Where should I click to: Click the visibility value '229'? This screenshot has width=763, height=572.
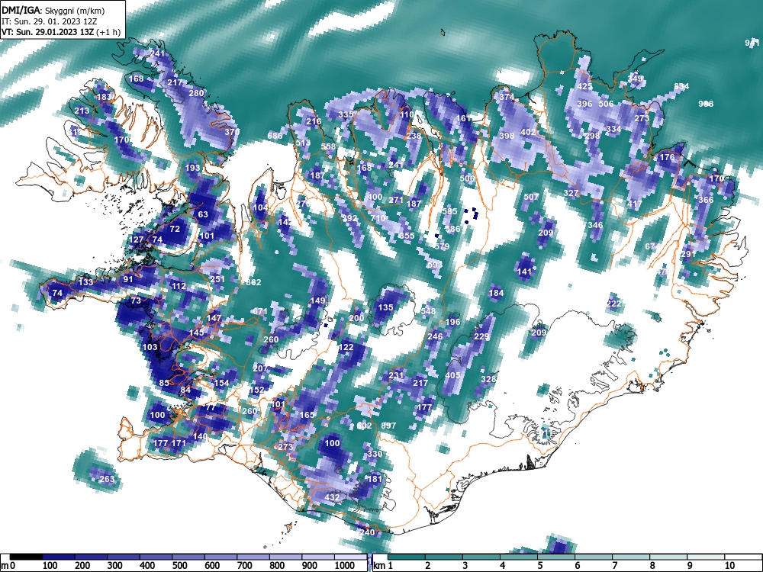tap(481, 336)
